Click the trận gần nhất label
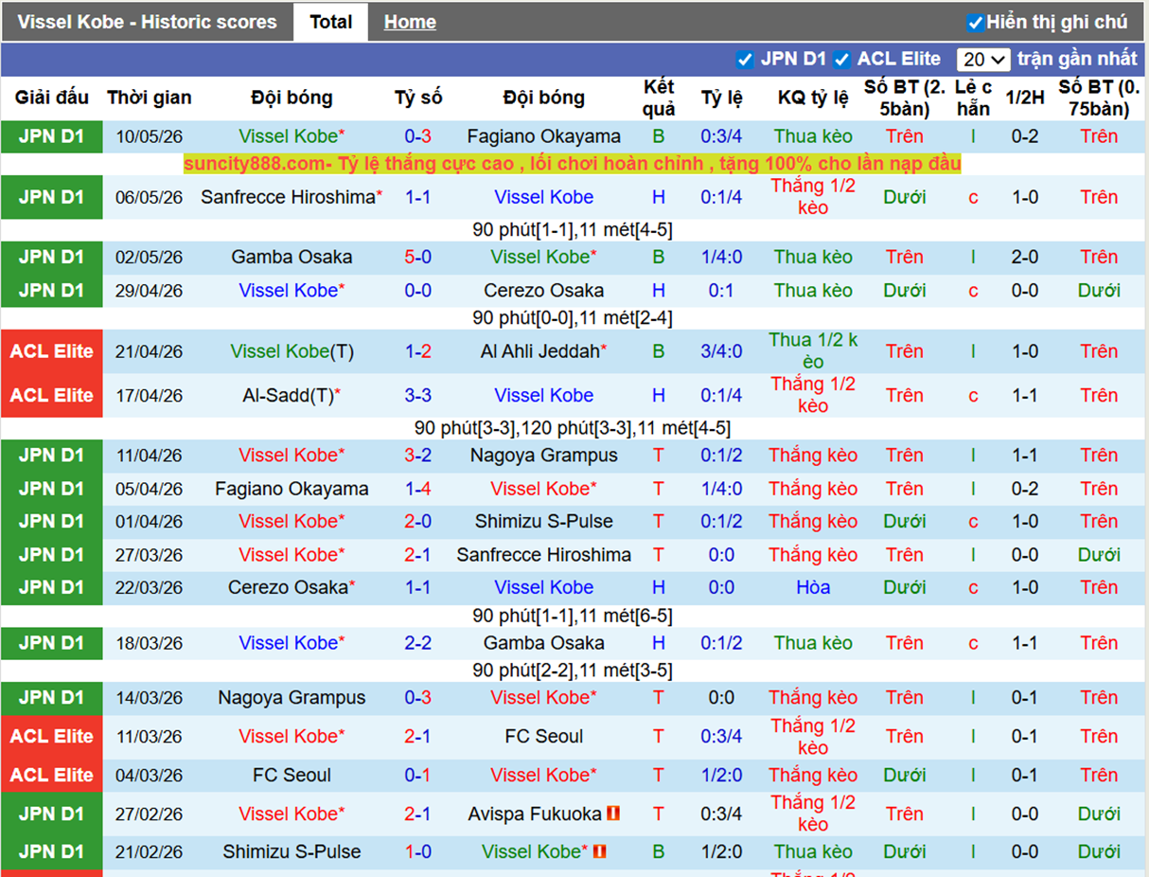 tap(1077, 59)
